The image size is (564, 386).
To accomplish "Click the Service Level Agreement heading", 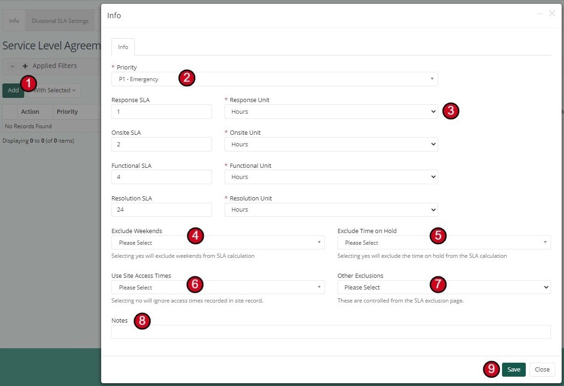I will (x=52, y=46).
